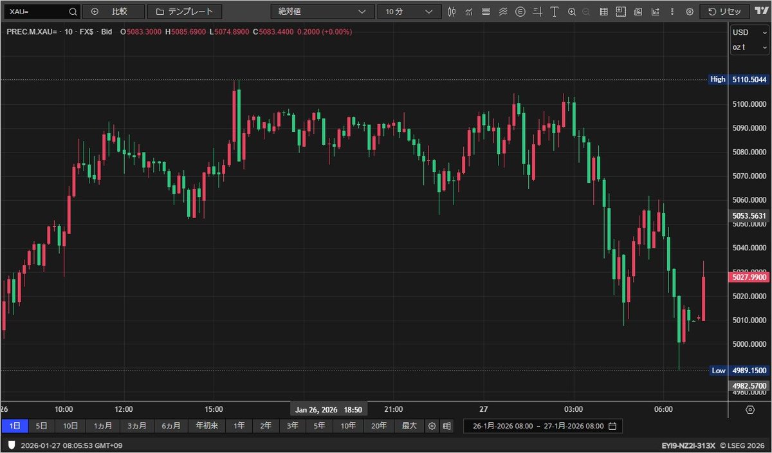The width and height of the screenshot is (772, 453).
Task: Select the 1カ月 period tab
Action: click(x=103, y=426)
